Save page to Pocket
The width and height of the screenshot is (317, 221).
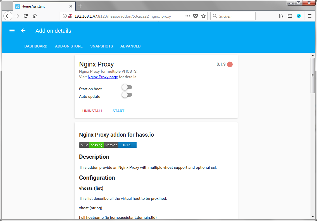(x=196, y=16)
